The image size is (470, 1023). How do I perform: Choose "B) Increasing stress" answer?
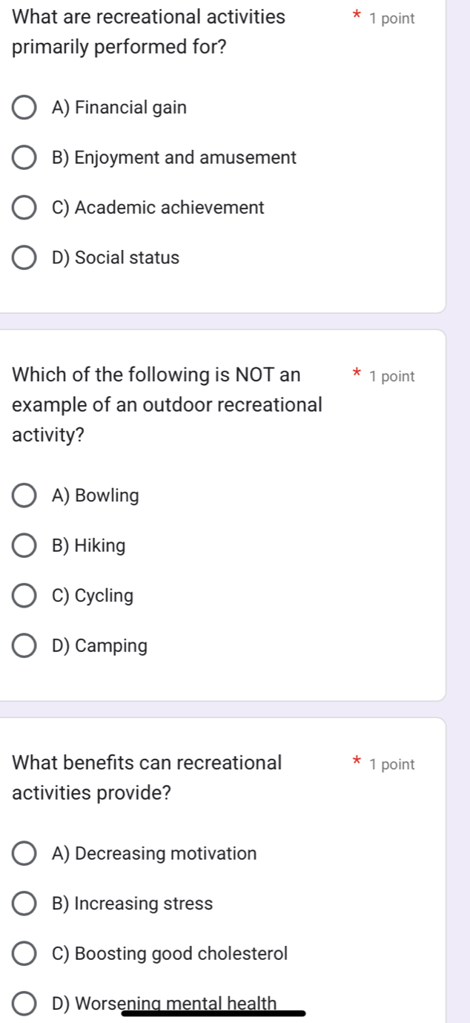pos(24,904)
